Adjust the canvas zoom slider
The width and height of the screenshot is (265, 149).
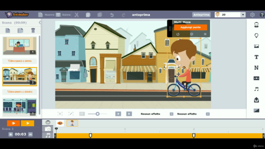click(98, 114)
